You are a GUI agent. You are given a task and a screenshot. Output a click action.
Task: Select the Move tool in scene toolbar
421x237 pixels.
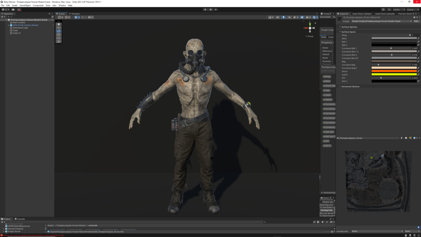coord(59,28)
